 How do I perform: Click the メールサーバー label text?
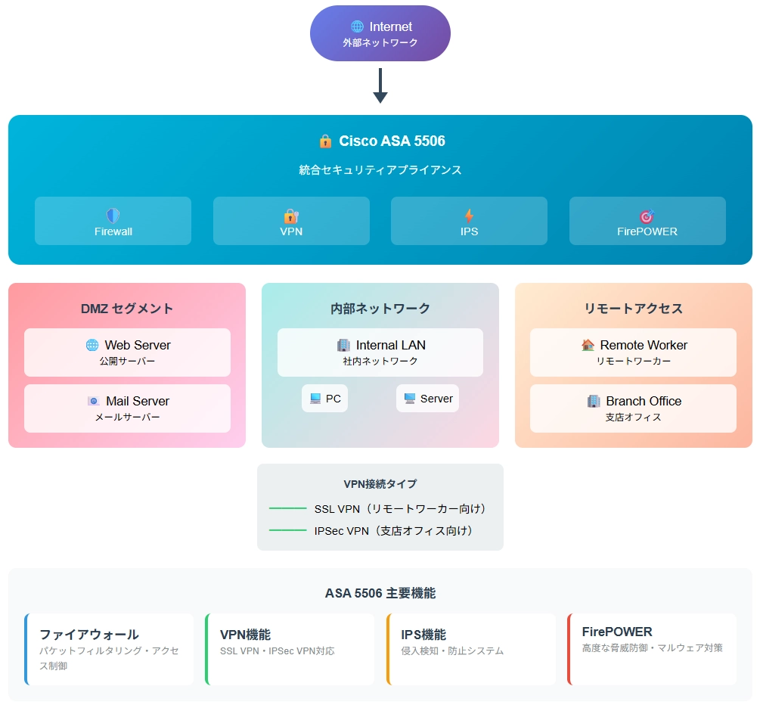click(x=128, y=417)
